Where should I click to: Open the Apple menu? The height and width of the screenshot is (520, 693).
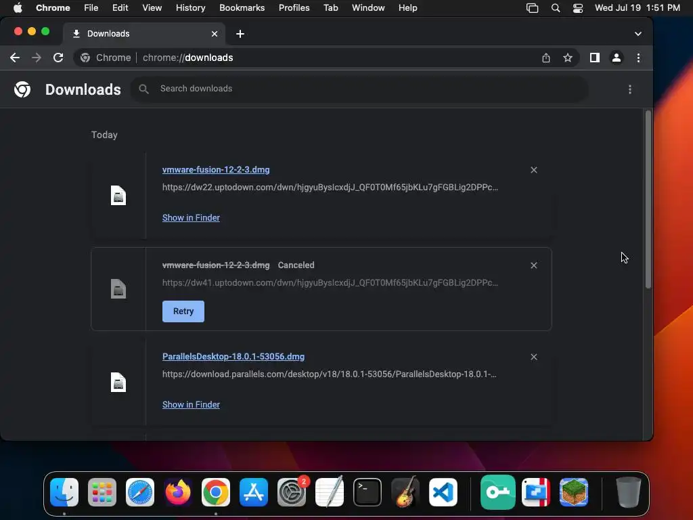[18, 8]
